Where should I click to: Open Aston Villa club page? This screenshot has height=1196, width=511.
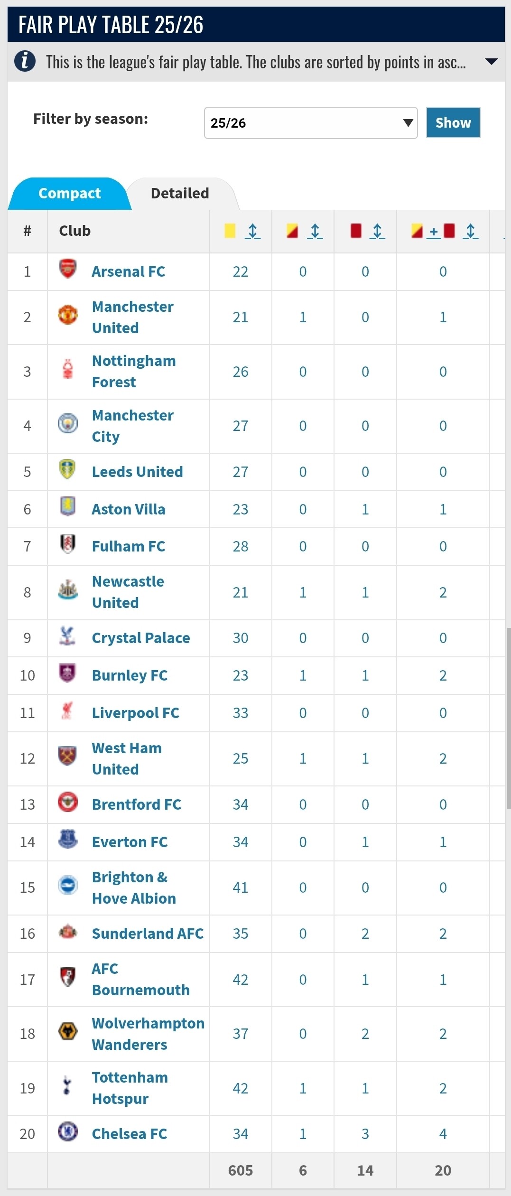click(x=129, y=509)
